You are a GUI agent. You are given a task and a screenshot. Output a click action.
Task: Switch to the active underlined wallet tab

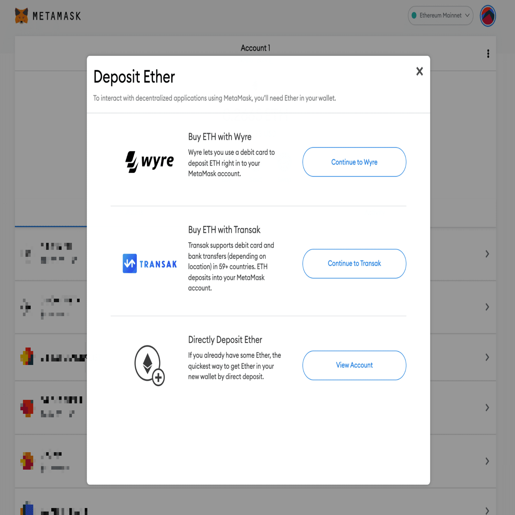pos(51,216)
